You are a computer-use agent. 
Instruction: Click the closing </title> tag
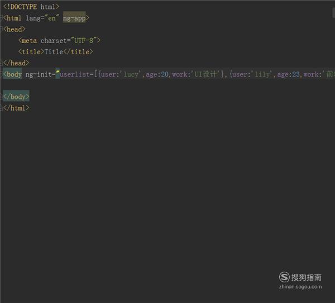tap(78, 51)
